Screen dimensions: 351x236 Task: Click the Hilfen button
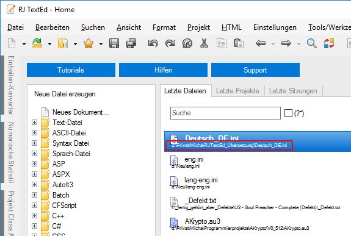[x=163, y=70]
